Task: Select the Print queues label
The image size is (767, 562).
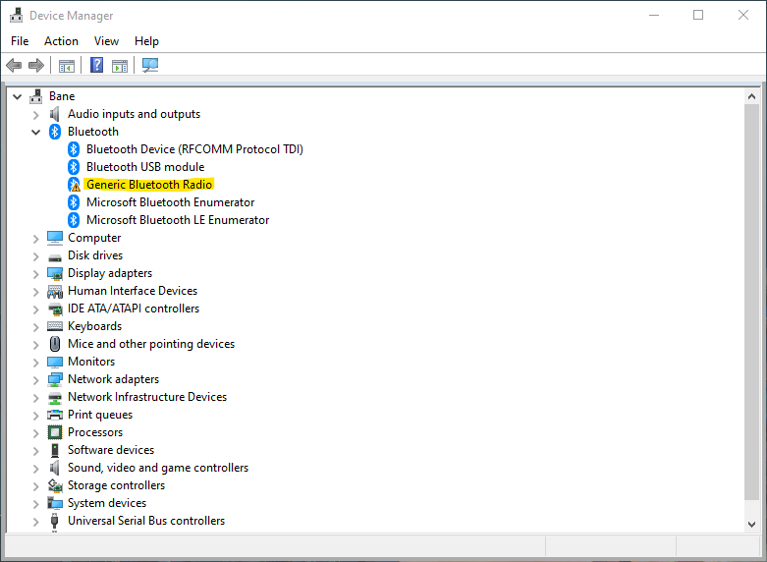Action: 100,415
